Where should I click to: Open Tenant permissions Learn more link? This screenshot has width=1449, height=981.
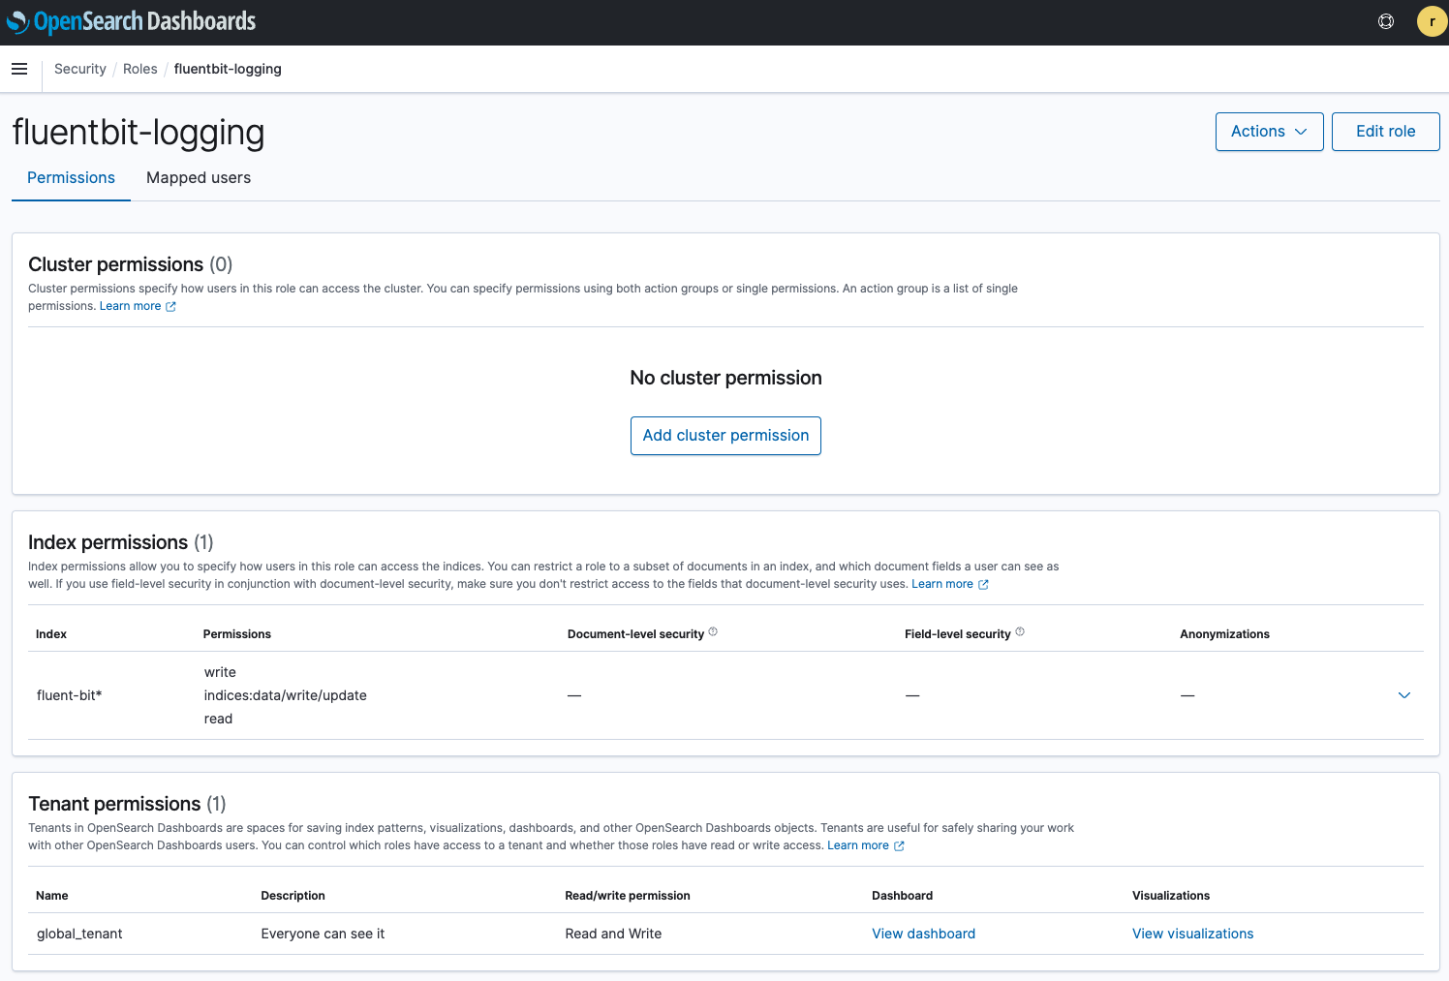click(865, 845)
